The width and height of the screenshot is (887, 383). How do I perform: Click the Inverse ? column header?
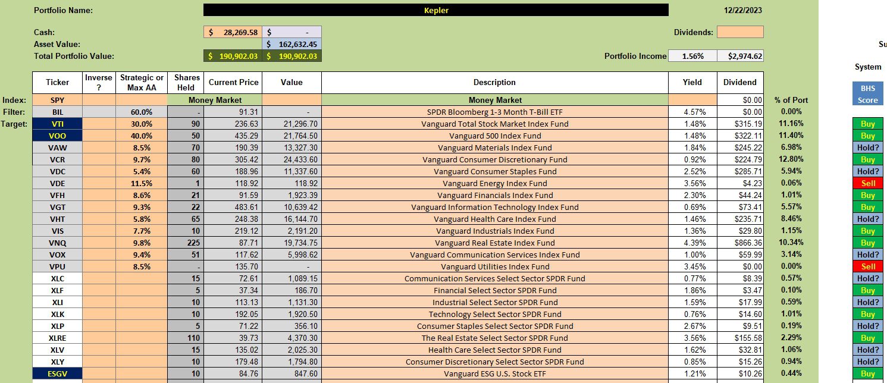tap(99, 83)
